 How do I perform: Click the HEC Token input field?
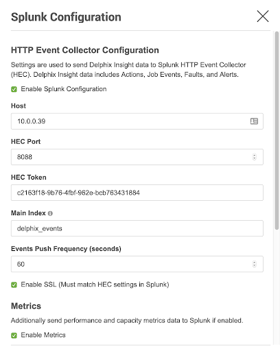(137, 193)
